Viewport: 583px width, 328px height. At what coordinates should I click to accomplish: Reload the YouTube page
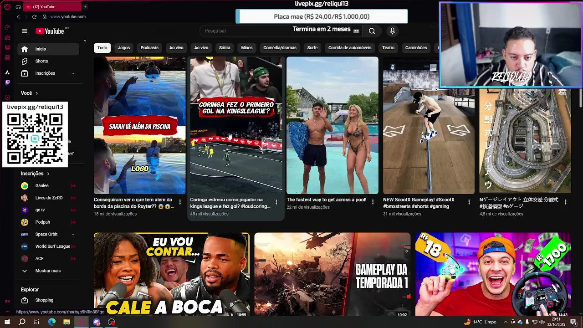coord(34,17)
